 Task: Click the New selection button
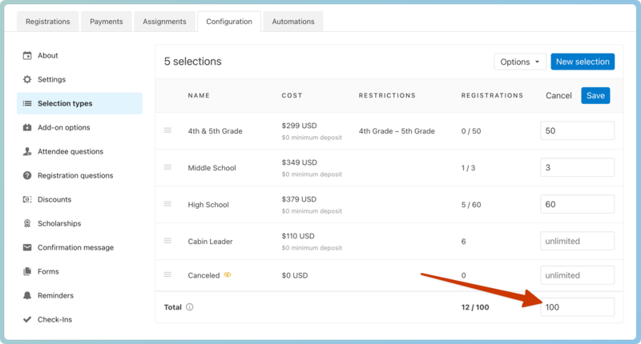pos(583,62)
